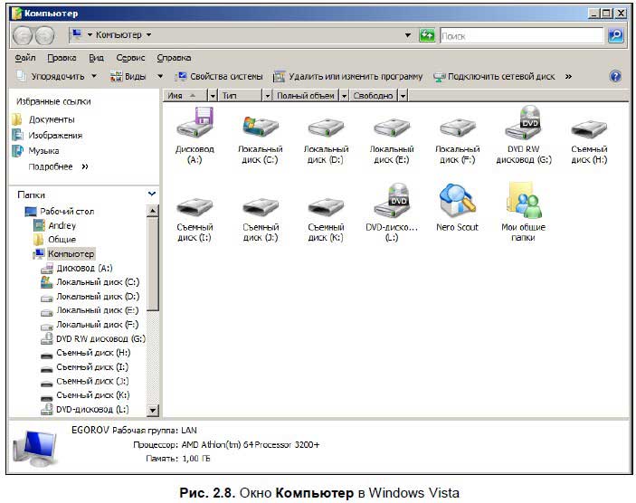Select 'Локальный диск (D:)' in folder tree
This screenshot has height=503, width=636.
pos(98,297)
